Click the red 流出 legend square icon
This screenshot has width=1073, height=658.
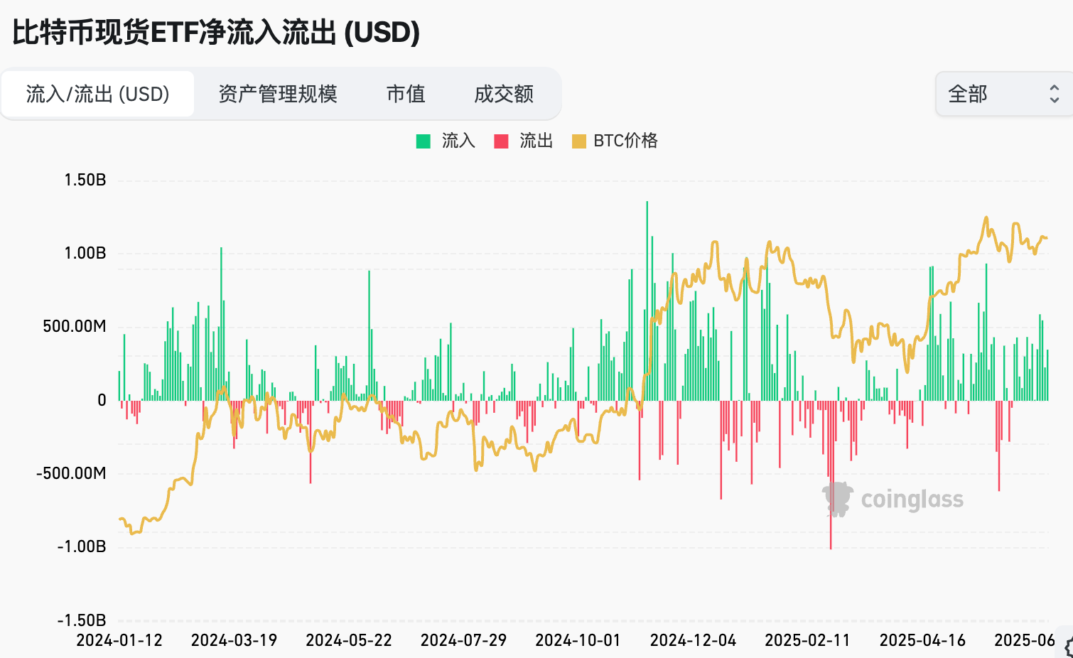coord(500,141)
